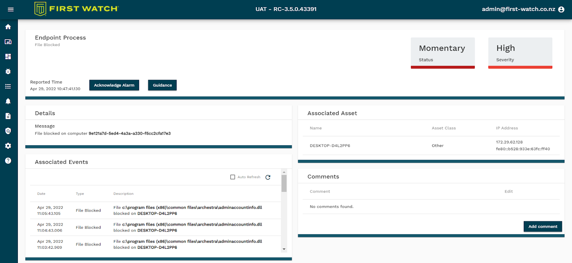Open the devices/assets sidebar icon

(x=8, y=42)
